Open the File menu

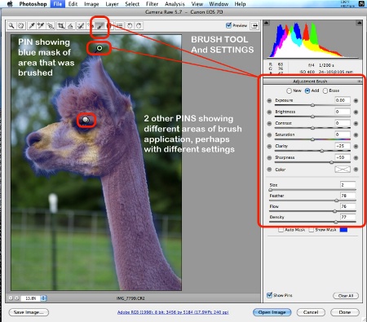(x=58, y=4)
